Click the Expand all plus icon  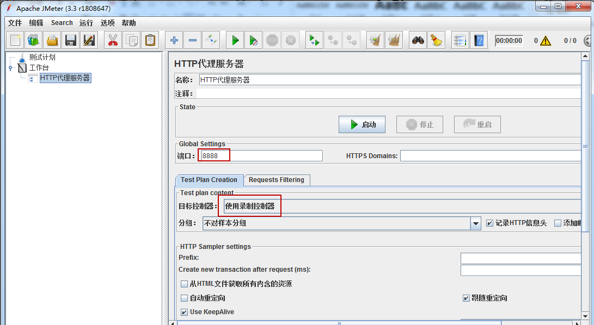click(x=174, y=40)
